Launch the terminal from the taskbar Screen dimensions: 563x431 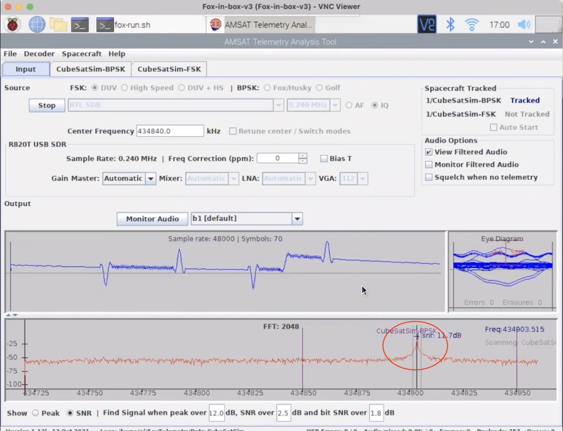(80, 25)
